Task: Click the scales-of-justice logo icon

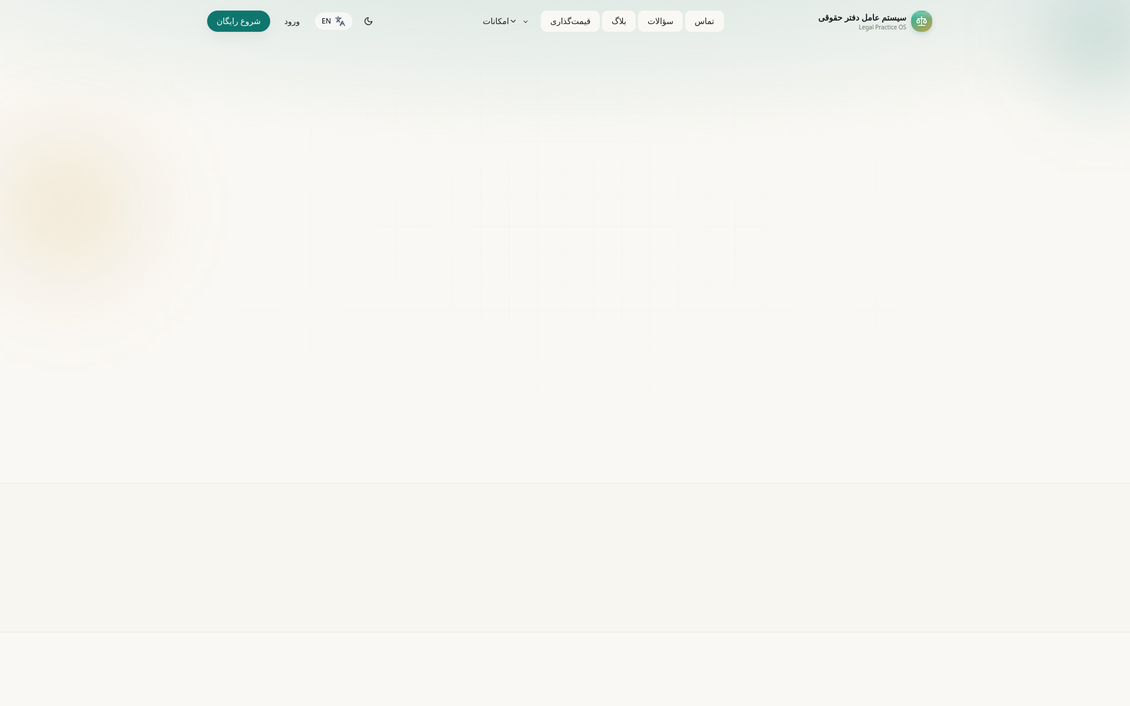Action: (921, 21)
